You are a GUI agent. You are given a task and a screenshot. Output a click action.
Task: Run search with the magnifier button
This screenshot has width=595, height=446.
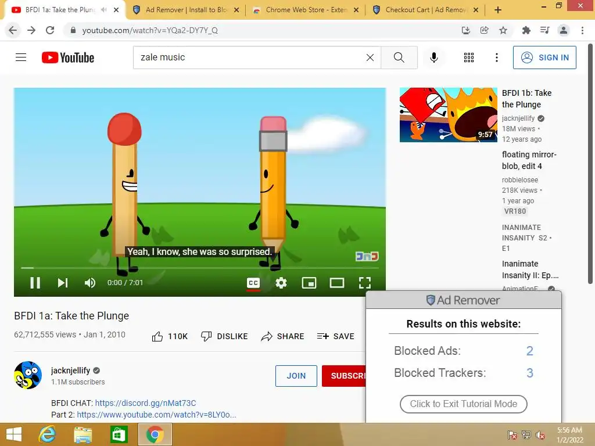[x=399, y=57]
